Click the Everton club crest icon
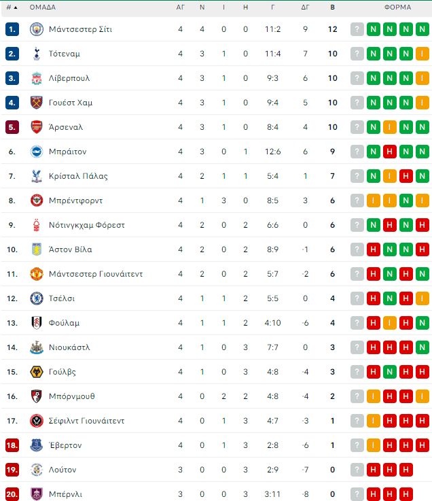432x501 pixels. (36, 445)
